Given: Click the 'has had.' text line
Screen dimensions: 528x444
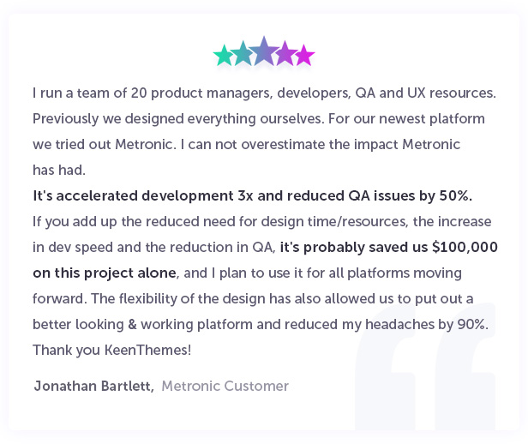Looking at the screenshot, I should click(x=59, y=170).
